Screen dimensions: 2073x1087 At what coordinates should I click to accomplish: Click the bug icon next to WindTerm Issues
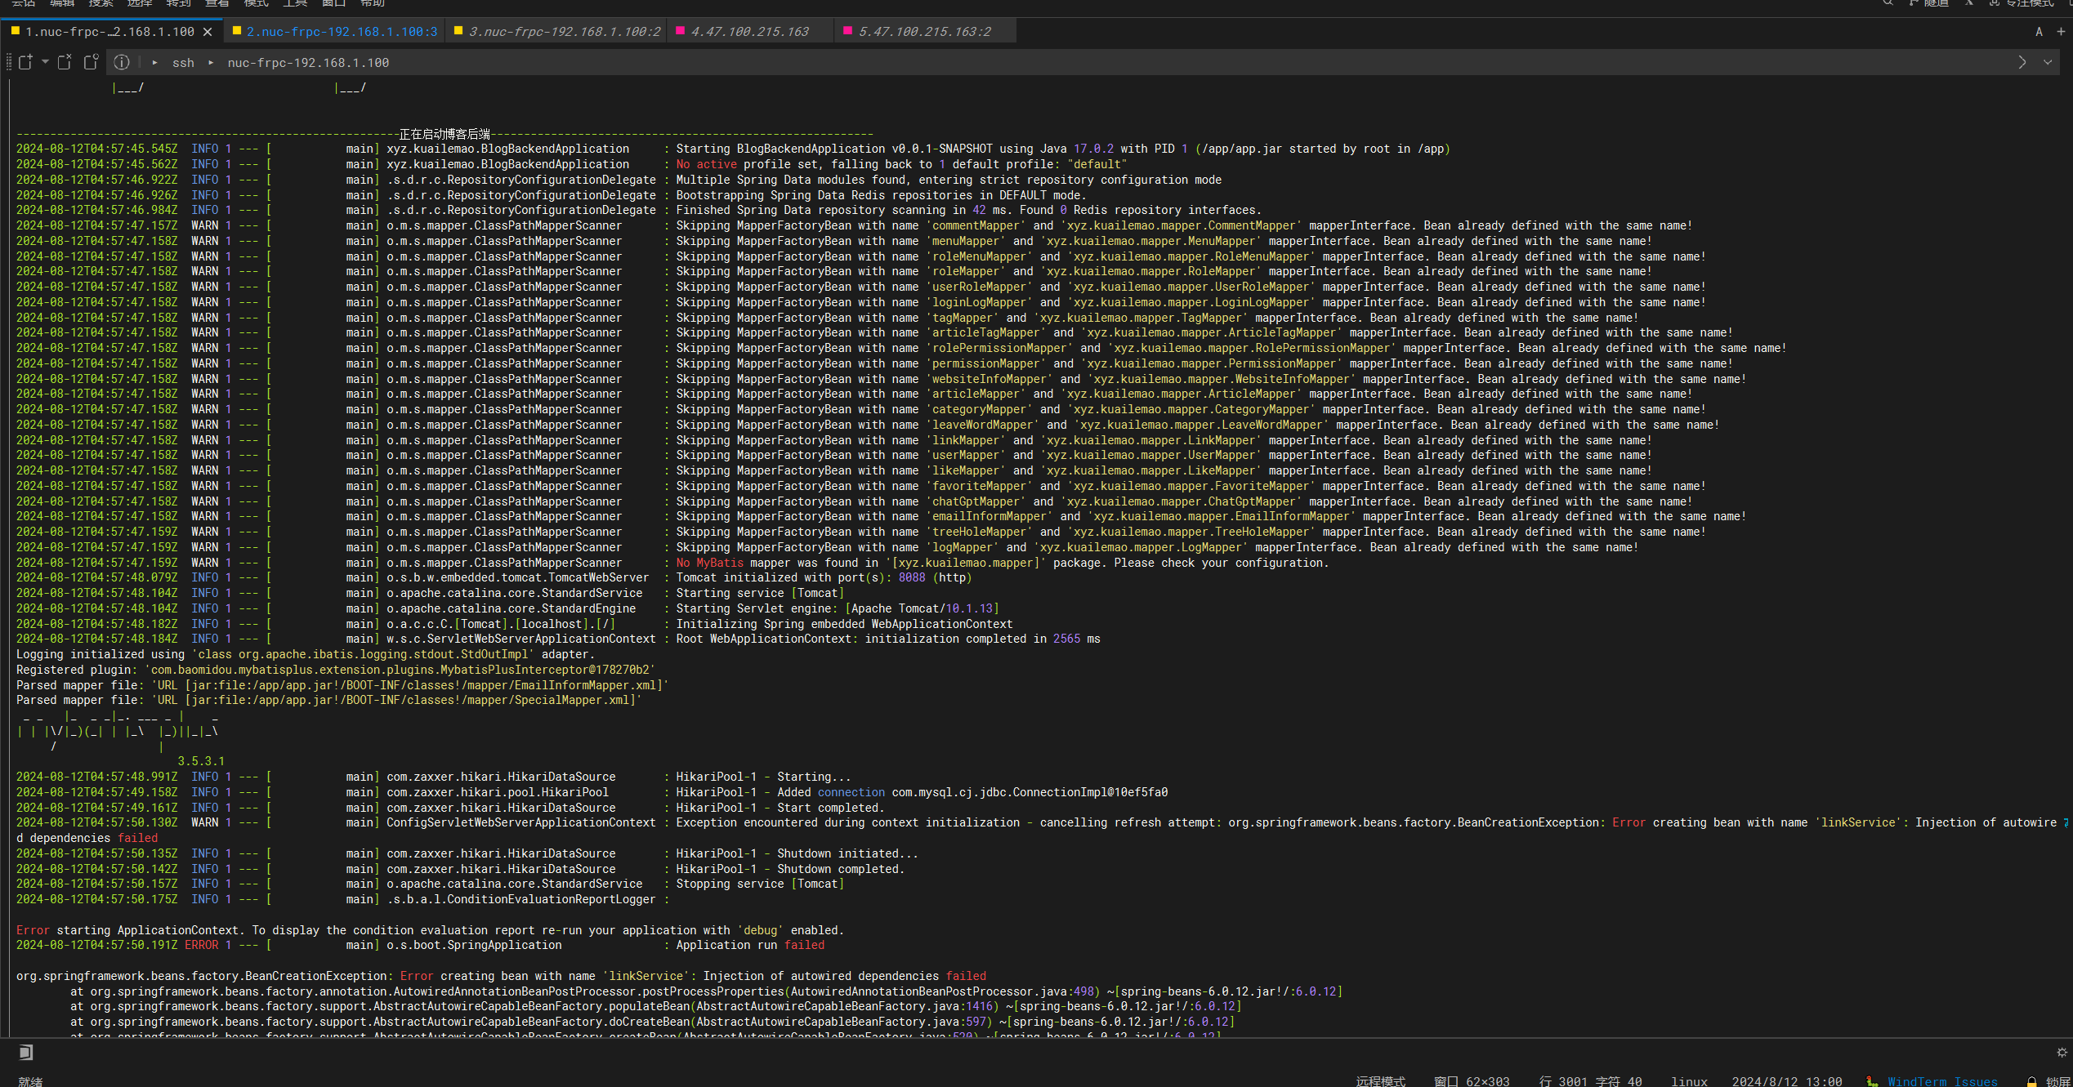point(1872,1080)
